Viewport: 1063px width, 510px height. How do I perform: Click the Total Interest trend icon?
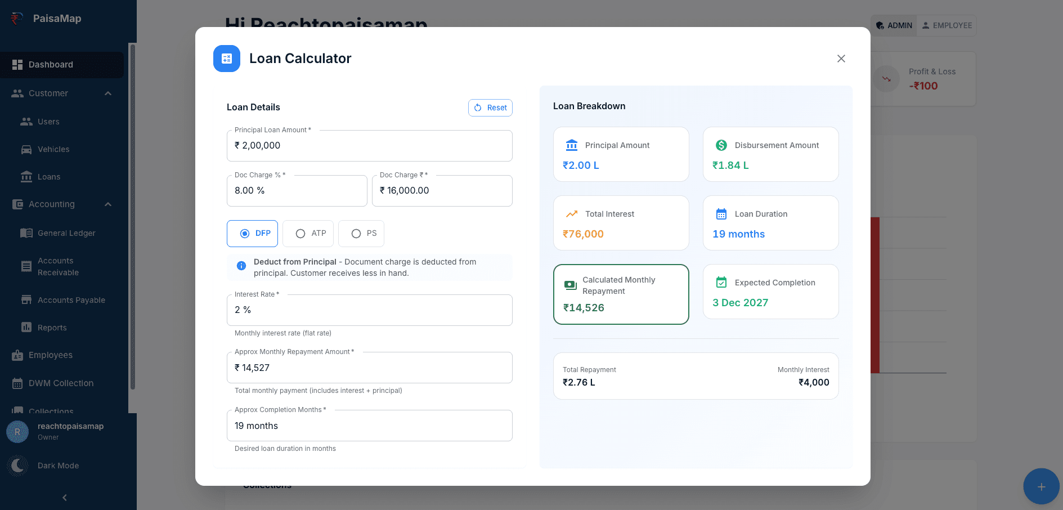click(572, 214)
